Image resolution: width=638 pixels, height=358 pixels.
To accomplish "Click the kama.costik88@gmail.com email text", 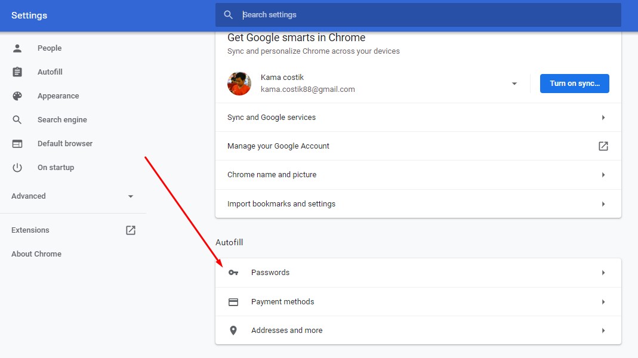I will (x=307, y=89).
